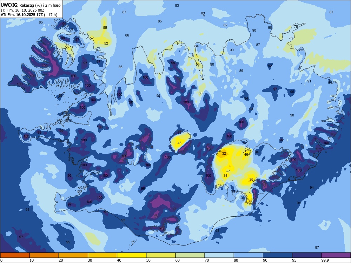Click the '32' humidity value on the map
Viewport: 351px width, 263px height.
click(224, 154)
